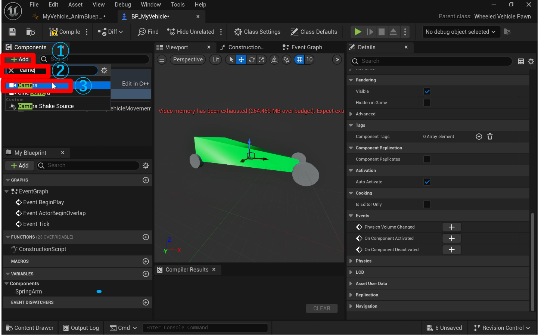538x335 pixels.
Task: Add event for On Component Activated
Action: click(x=452, y=238)
